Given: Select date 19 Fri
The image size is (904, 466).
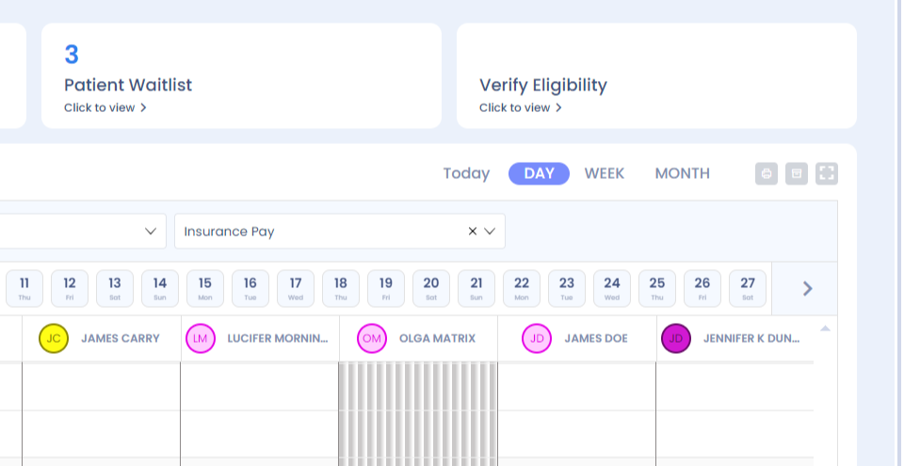Looking at the screenshot, I should (x=386, y=288).
